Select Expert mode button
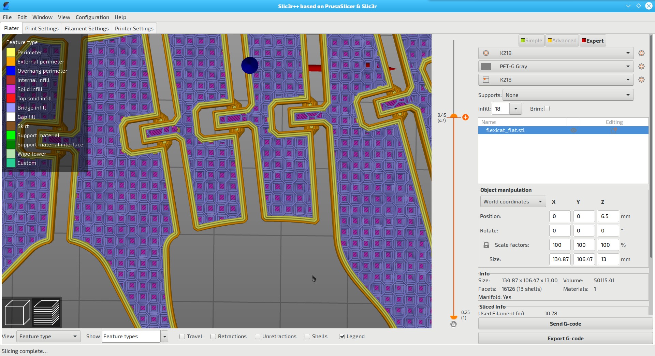This screenshot has width=655, height=356. pos(593,41)
